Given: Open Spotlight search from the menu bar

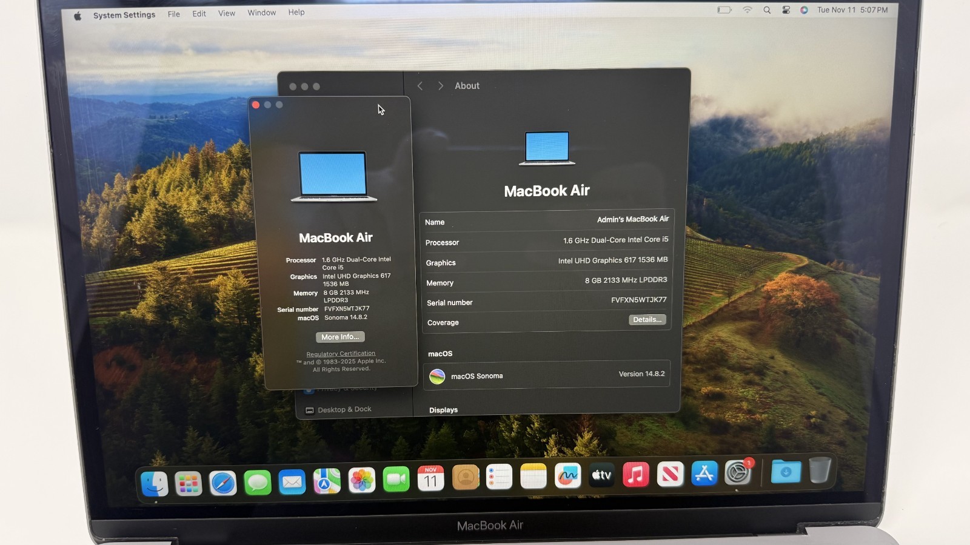Looking at the screenshot, I should click(x=767, y=10).
